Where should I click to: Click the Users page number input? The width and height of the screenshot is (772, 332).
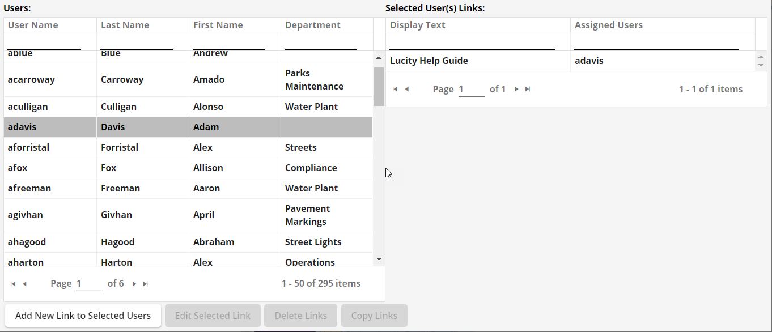[89, 284]
